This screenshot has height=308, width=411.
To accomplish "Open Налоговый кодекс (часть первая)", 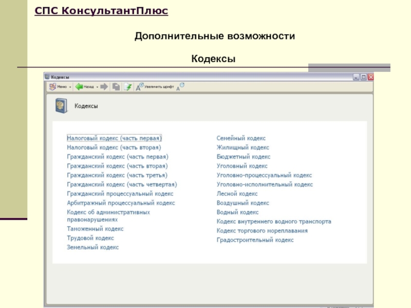I will pyautogui.click(x=114, y=138).
